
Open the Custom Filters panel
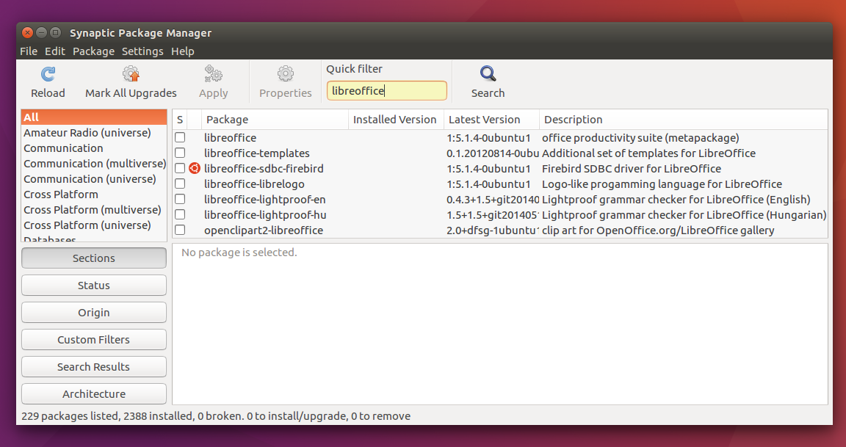tap(93, 339)
